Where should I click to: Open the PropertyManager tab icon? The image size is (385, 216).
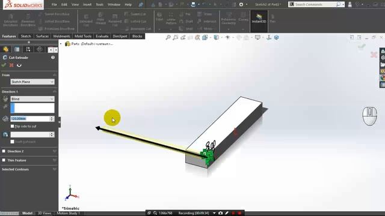pyautogui.click(x=17, y=49)
